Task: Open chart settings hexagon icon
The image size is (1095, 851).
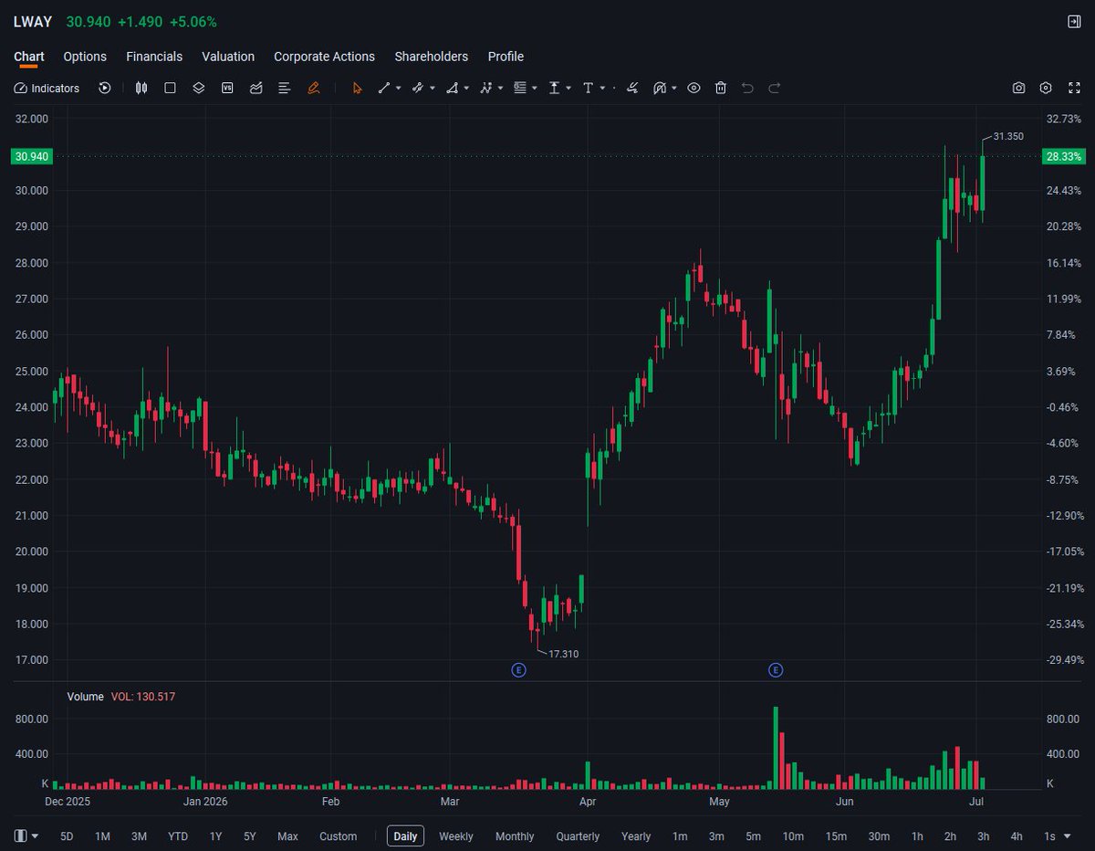Action: [1046, 88]
